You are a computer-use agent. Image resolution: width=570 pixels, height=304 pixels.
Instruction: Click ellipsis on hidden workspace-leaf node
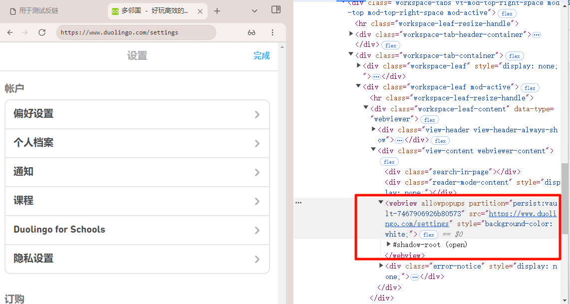coord(376,77)
